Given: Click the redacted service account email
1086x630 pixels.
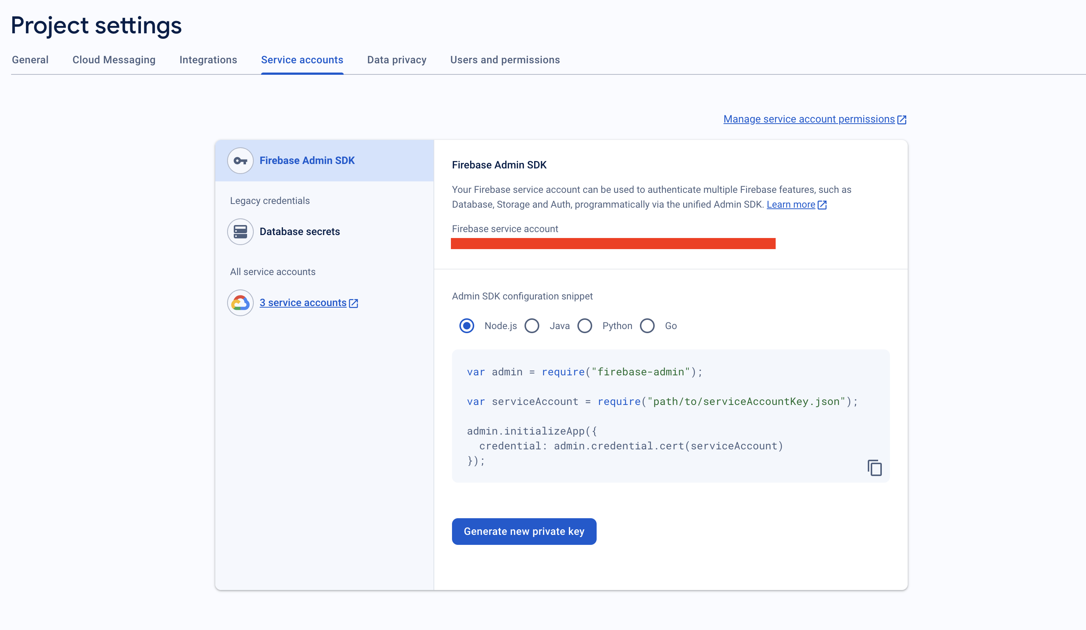Looking at the screenshot, I should (613, 244).
